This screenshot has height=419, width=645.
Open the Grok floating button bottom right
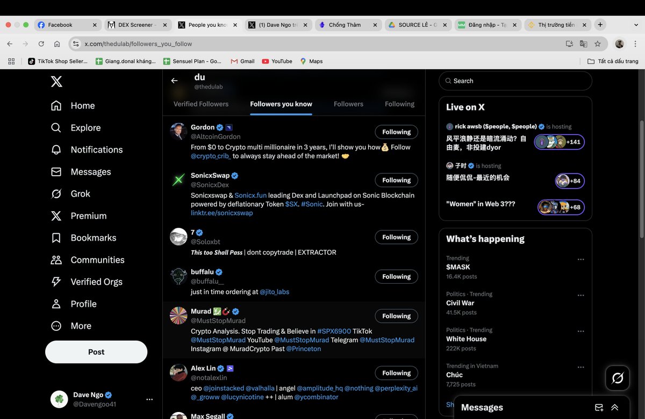click(x=617, y=378)
